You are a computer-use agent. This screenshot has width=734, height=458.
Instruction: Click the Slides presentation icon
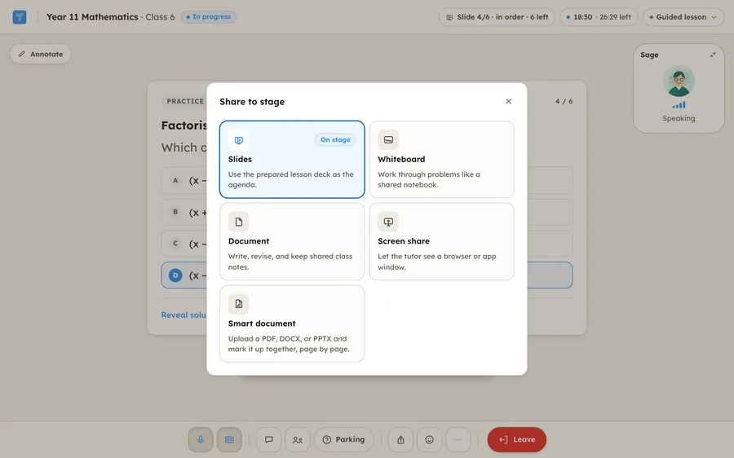point(239,140)
